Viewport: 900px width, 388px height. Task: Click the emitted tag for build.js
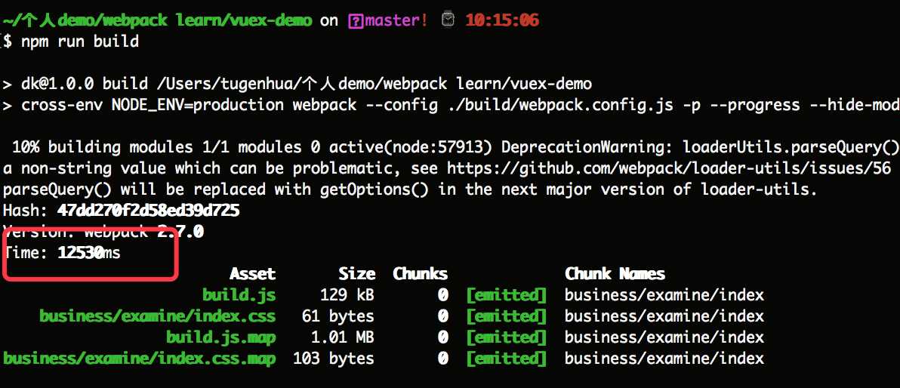[x=506, y=295]
